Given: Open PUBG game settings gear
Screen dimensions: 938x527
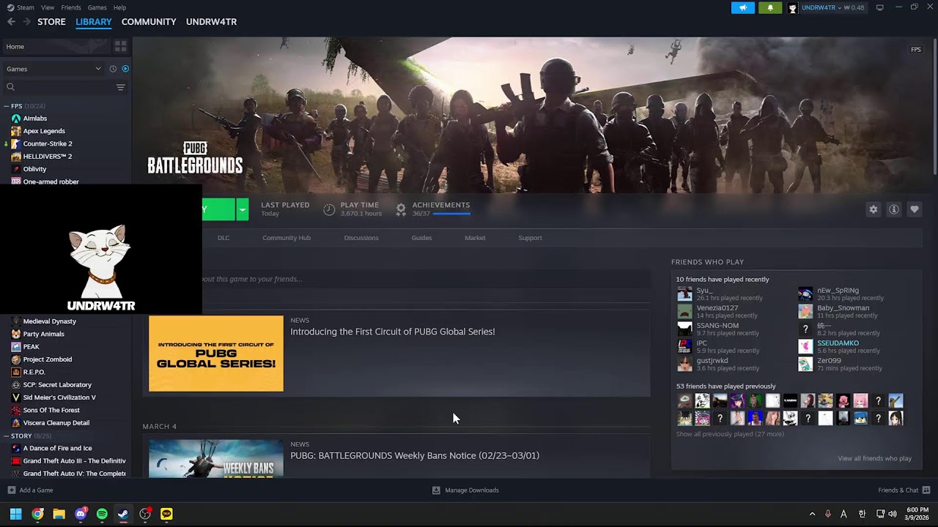Looking at the screenshot, I should point(874,209).
